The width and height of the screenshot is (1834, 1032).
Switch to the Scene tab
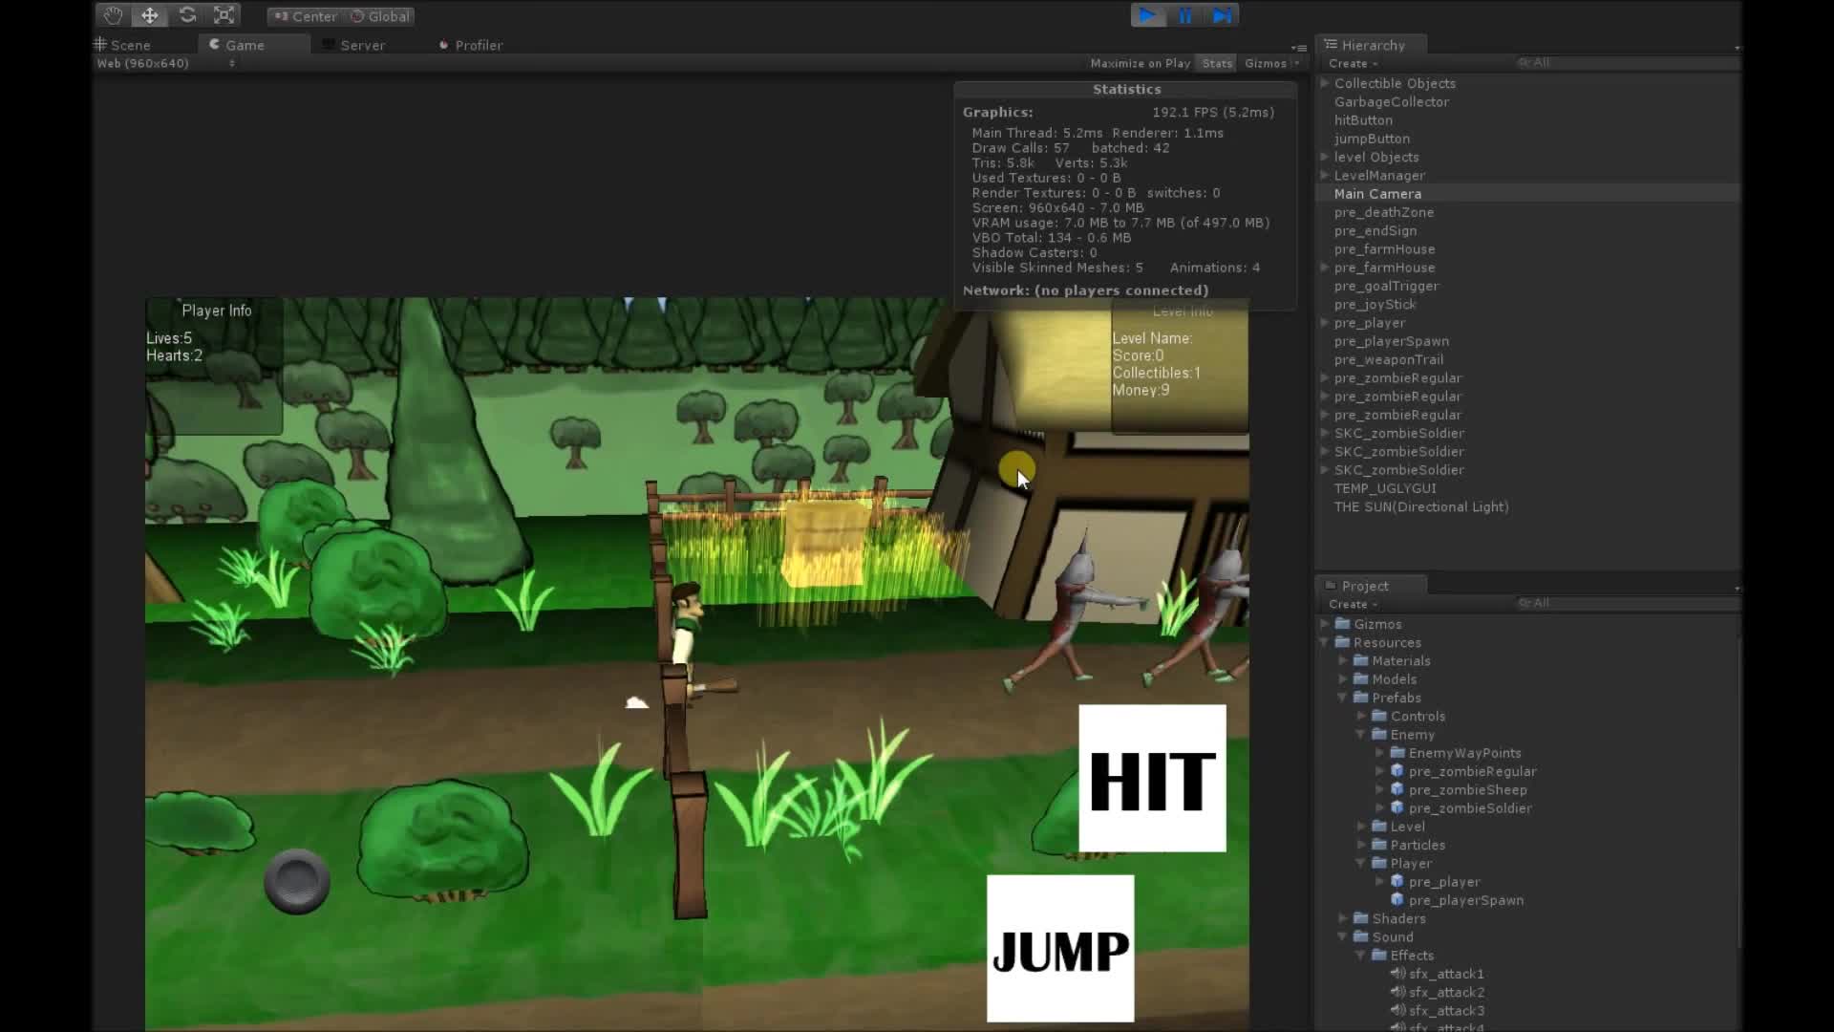[129, 44]
